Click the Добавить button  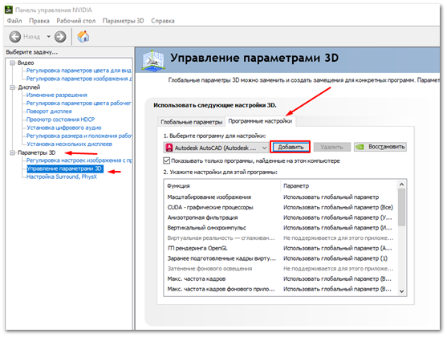(x=291, y=147)
